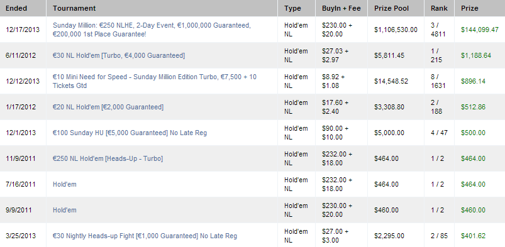Open the Hold'em tournament from 7/16/2011
Image resolution: width=505 pixels, height=247 pixels.
pos(65,184)
